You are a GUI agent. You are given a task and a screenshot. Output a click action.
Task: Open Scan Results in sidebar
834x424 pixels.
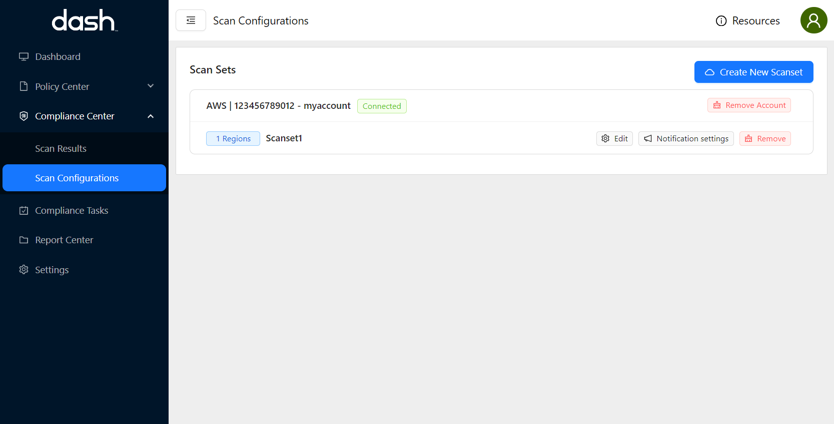click(x=61, y=149)
